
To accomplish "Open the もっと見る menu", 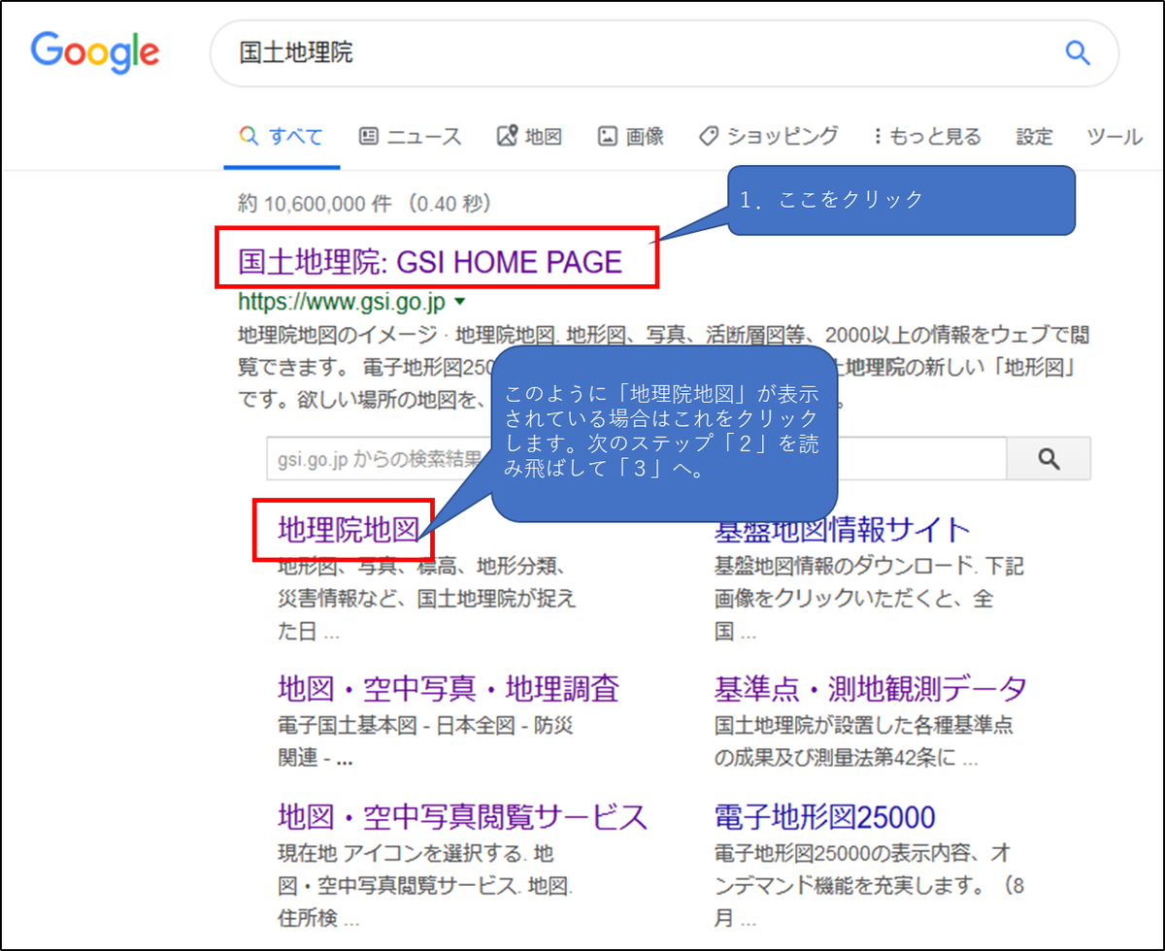I will coord(927,137).
